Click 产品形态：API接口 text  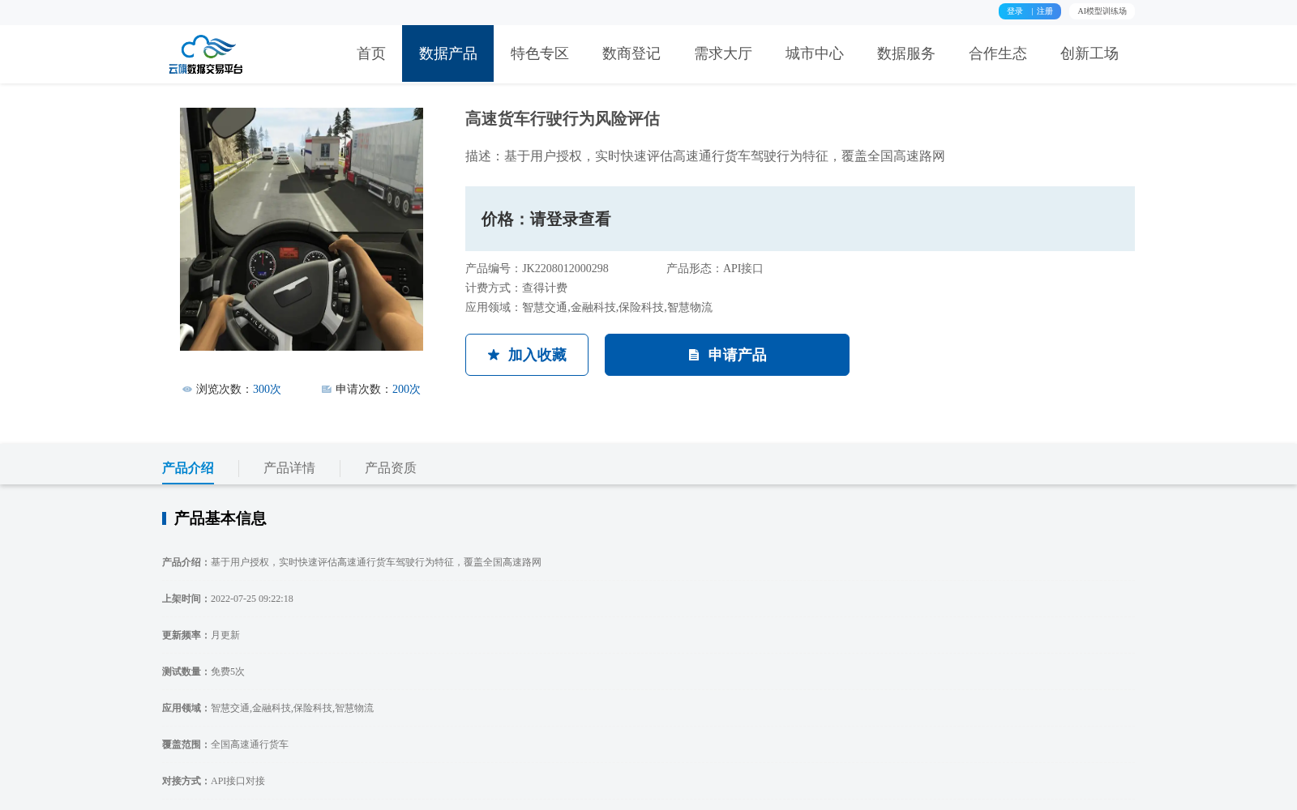pos(715,269)
